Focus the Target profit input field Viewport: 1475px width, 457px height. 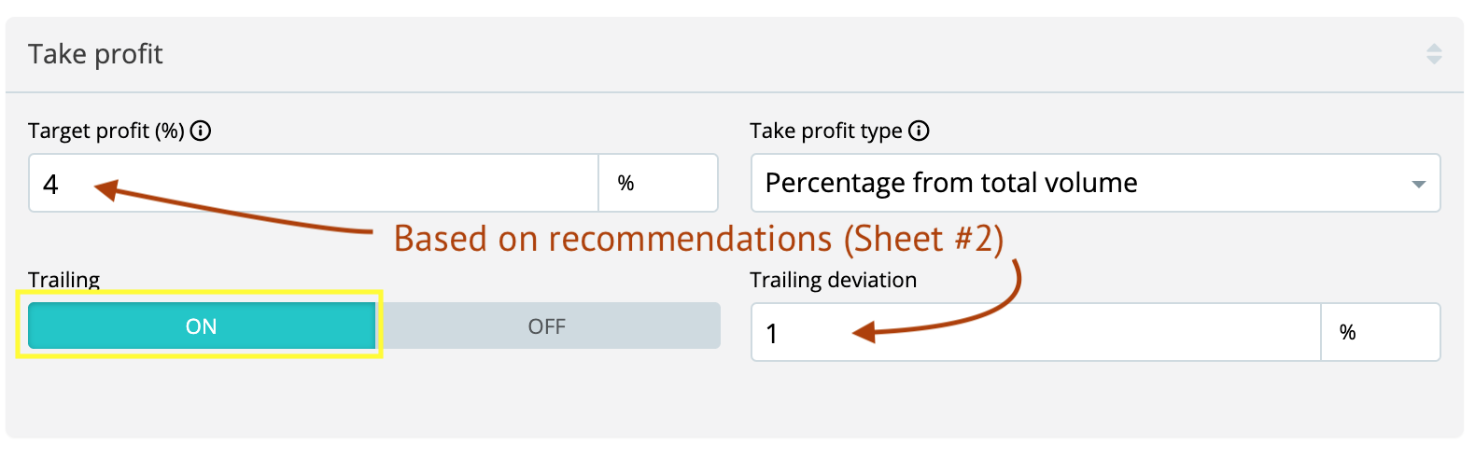tap(313, 183)
